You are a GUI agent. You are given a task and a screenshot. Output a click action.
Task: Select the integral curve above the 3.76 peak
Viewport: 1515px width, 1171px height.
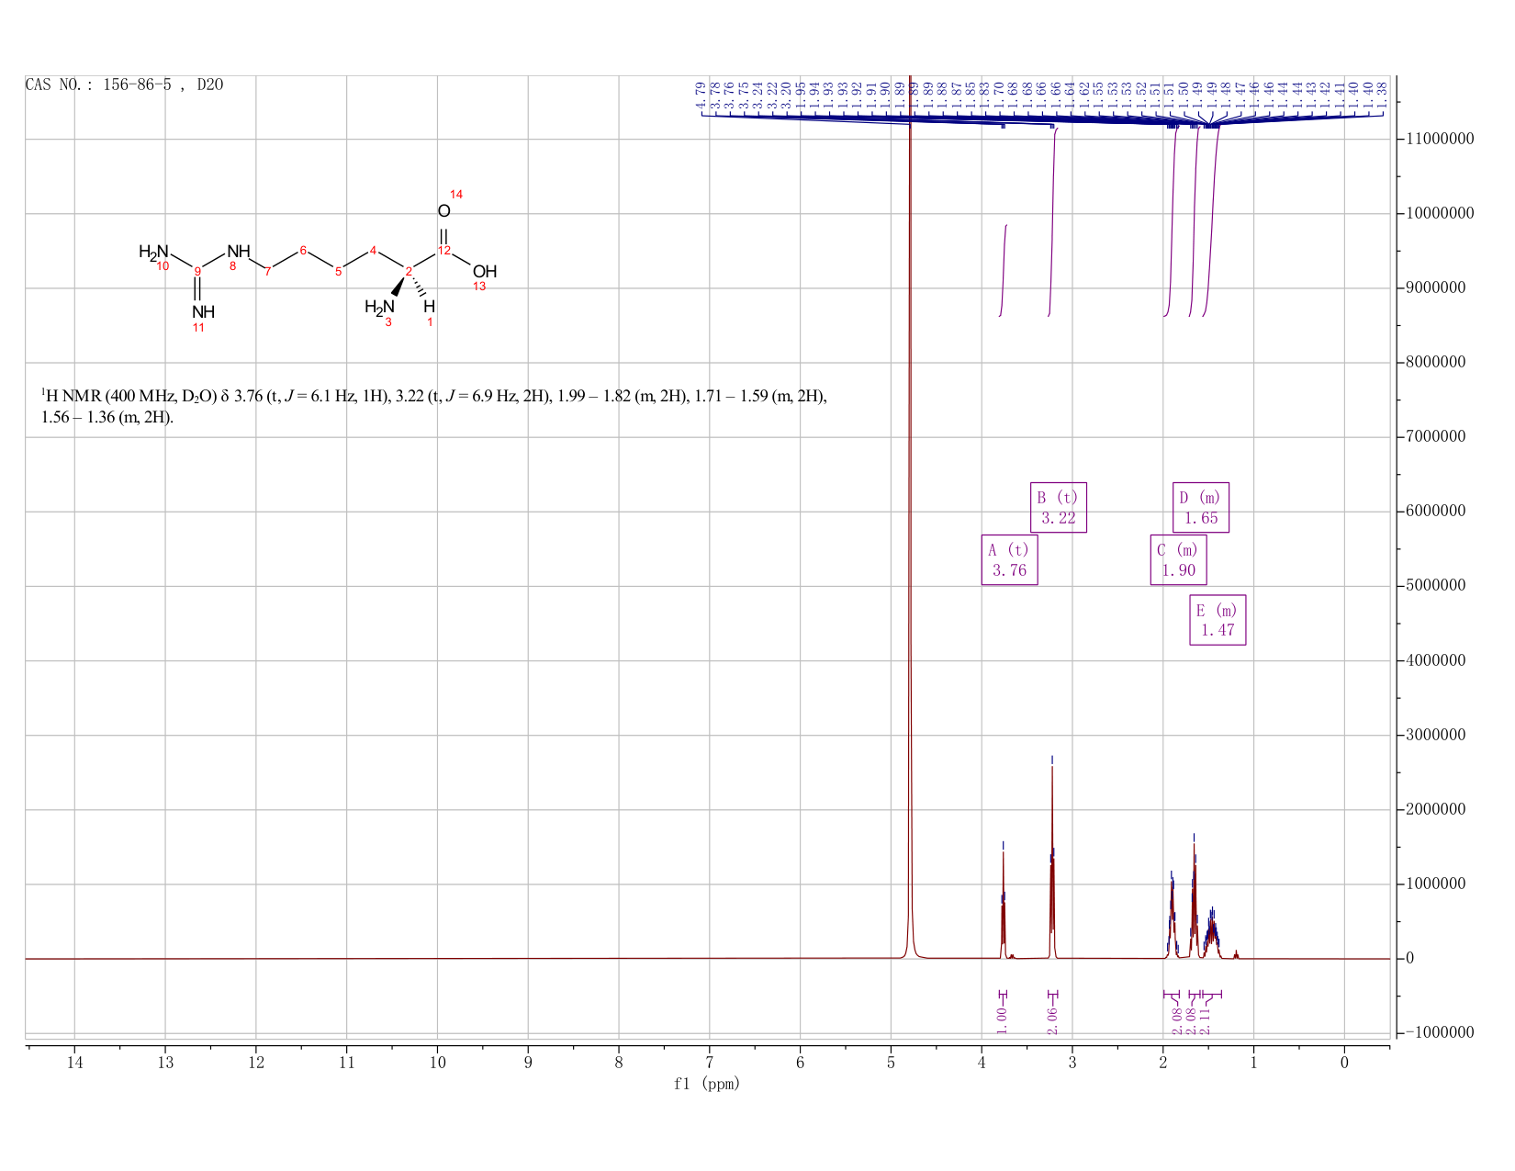click(1004, 270)
